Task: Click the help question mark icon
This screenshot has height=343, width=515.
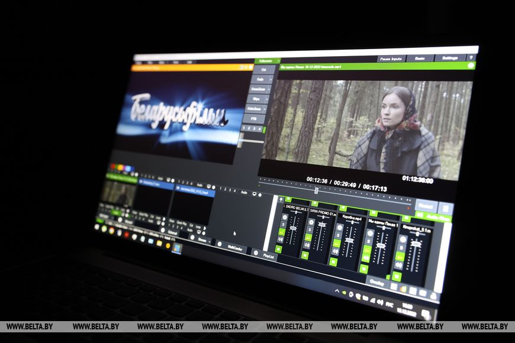Action: coord(471,58)
